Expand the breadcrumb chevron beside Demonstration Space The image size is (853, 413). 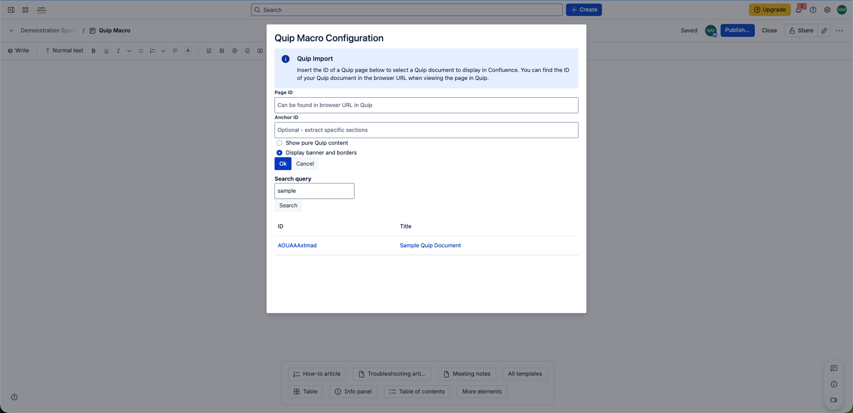[11, 31]
